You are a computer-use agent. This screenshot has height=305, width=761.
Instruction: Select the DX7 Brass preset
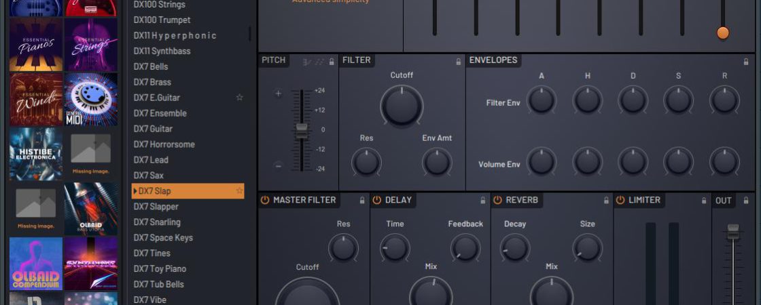click(188, 82)
